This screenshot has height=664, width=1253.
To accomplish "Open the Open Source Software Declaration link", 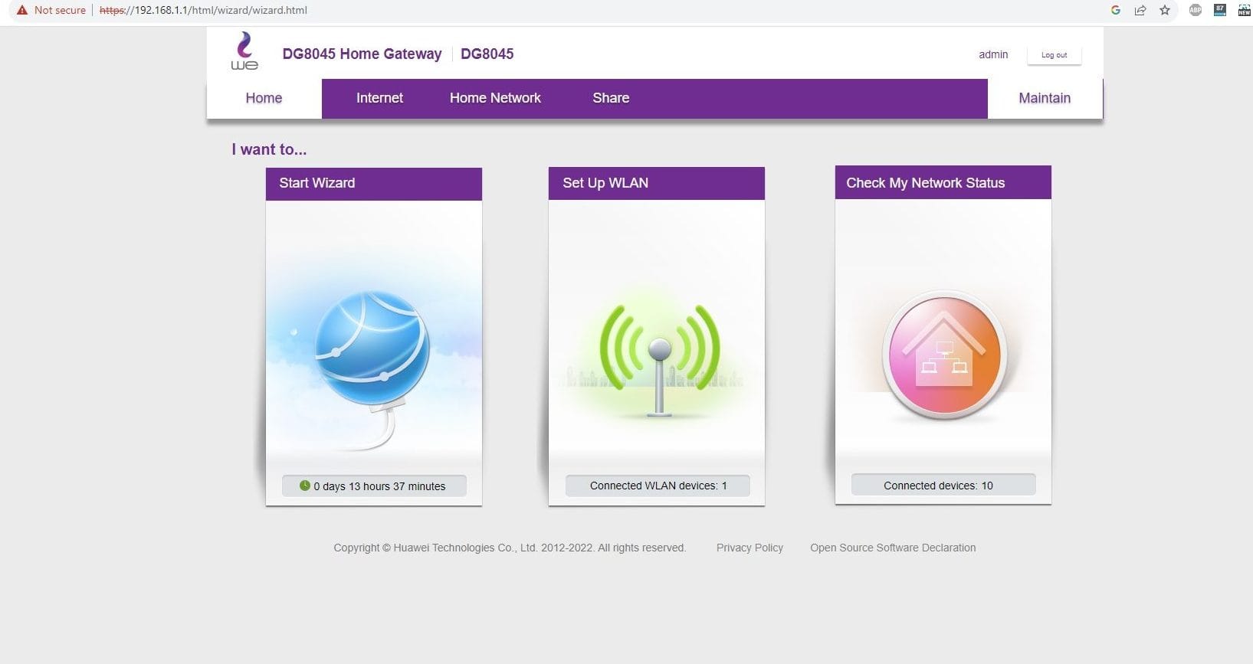I will (893, 548).
